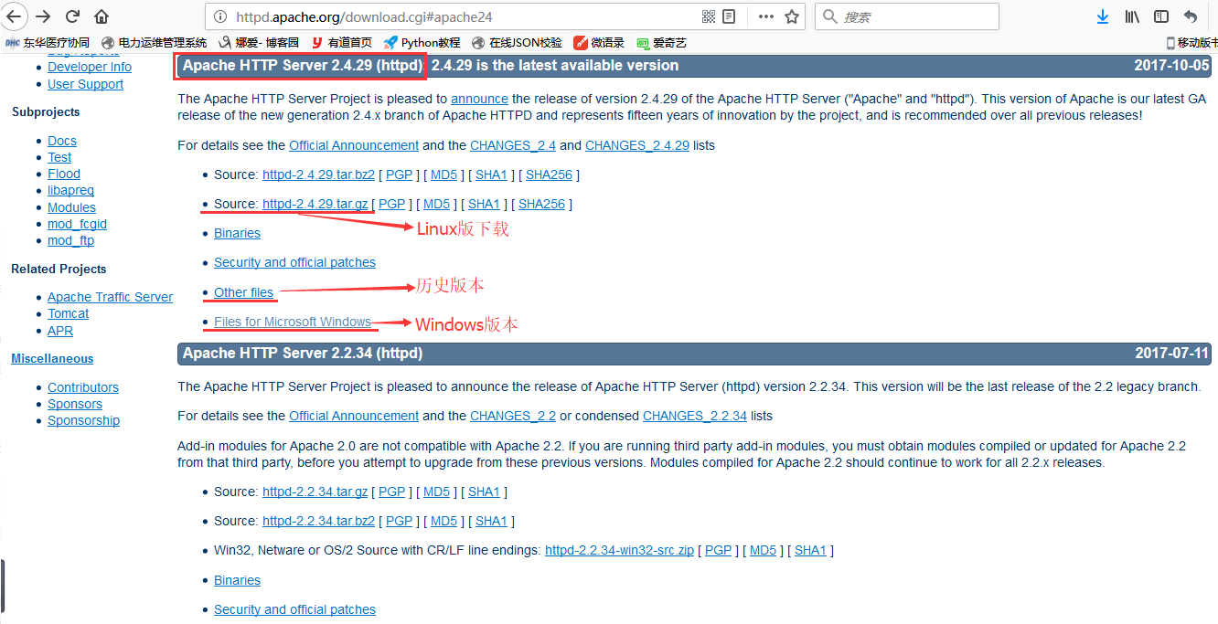1218x624 pixels.
Task: Open Contributors link
Action: click(83, 387)
